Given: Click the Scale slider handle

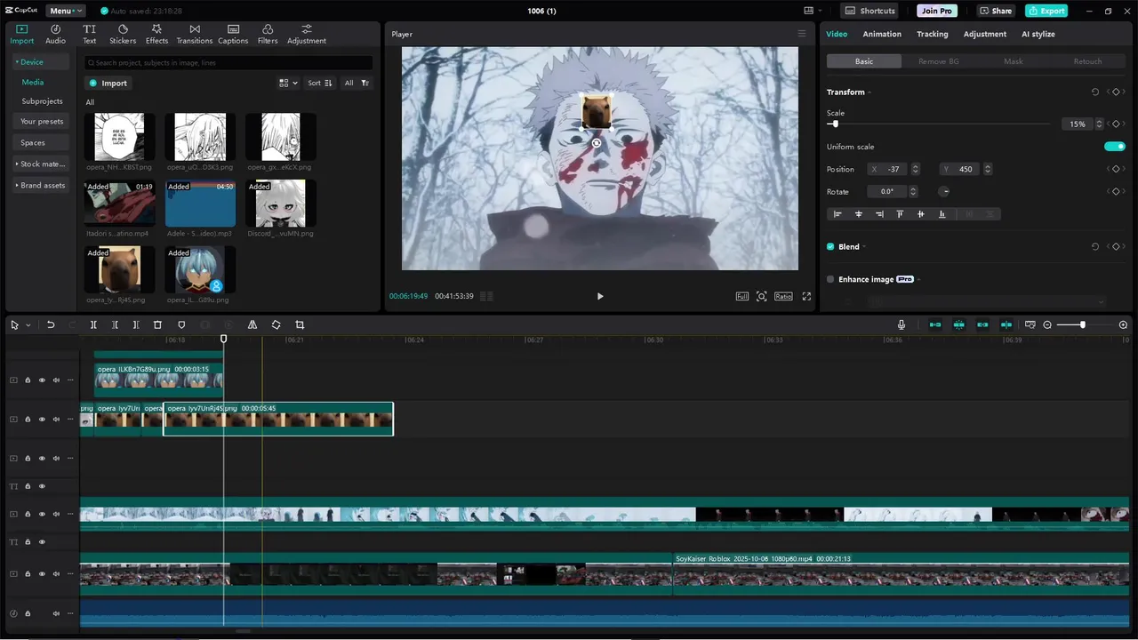Looking at the screenshot, I should click(835, 124).
